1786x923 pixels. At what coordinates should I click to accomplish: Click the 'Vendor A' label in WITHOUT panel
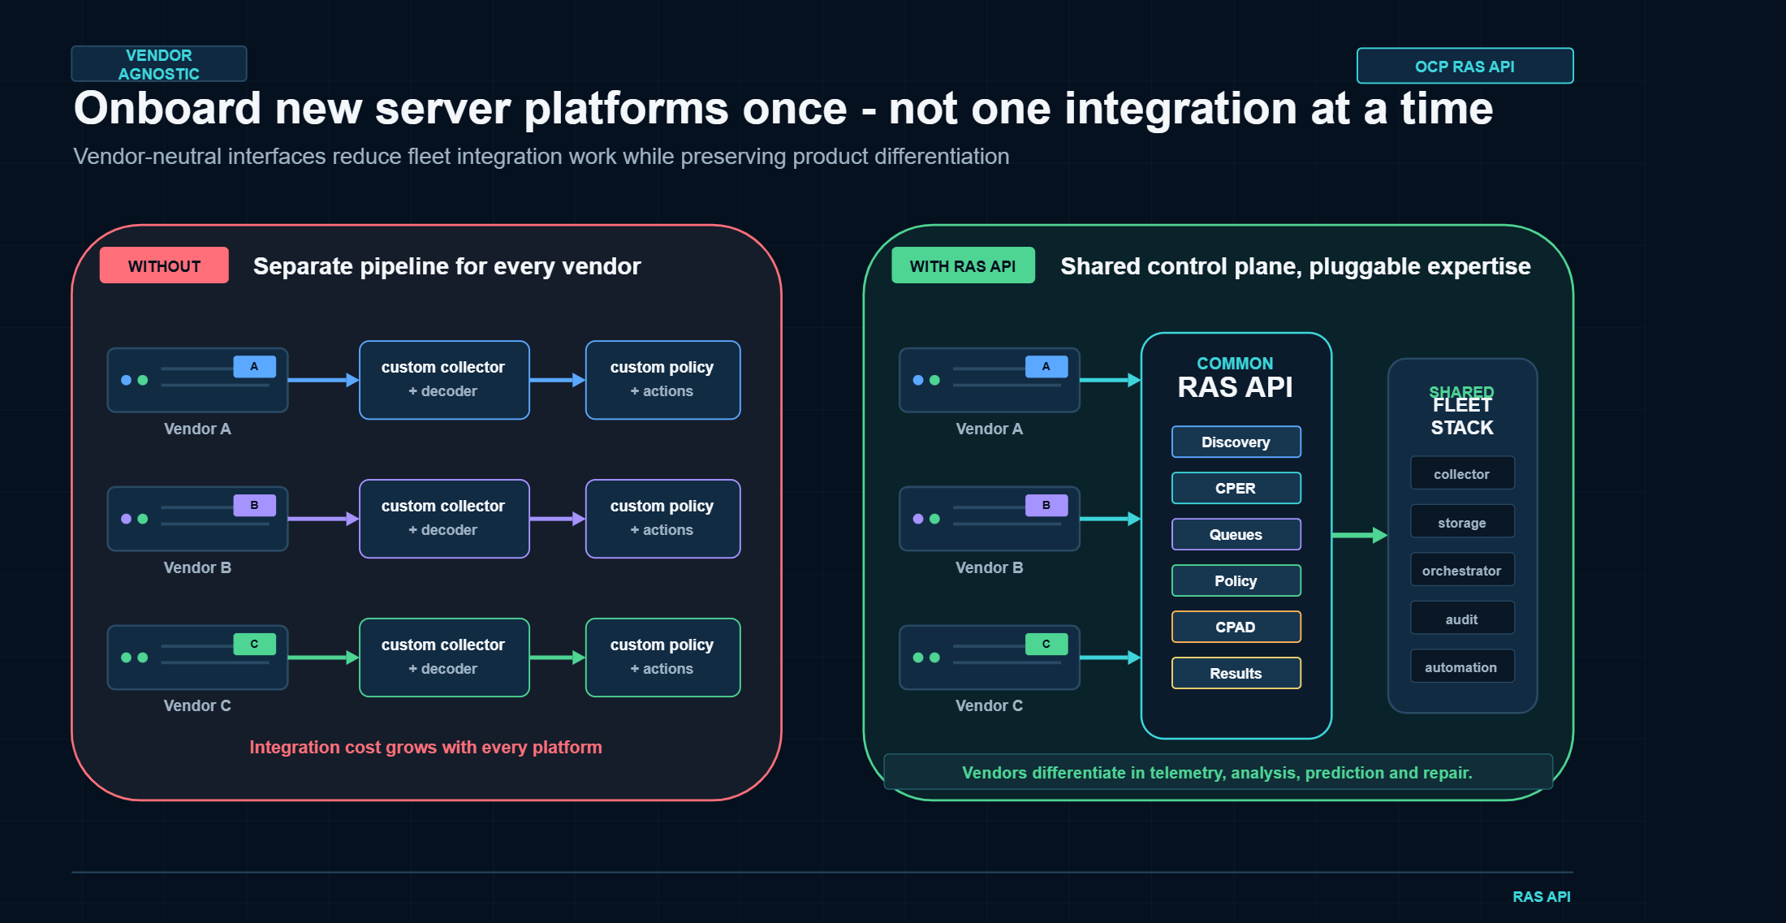click(197, 429)
